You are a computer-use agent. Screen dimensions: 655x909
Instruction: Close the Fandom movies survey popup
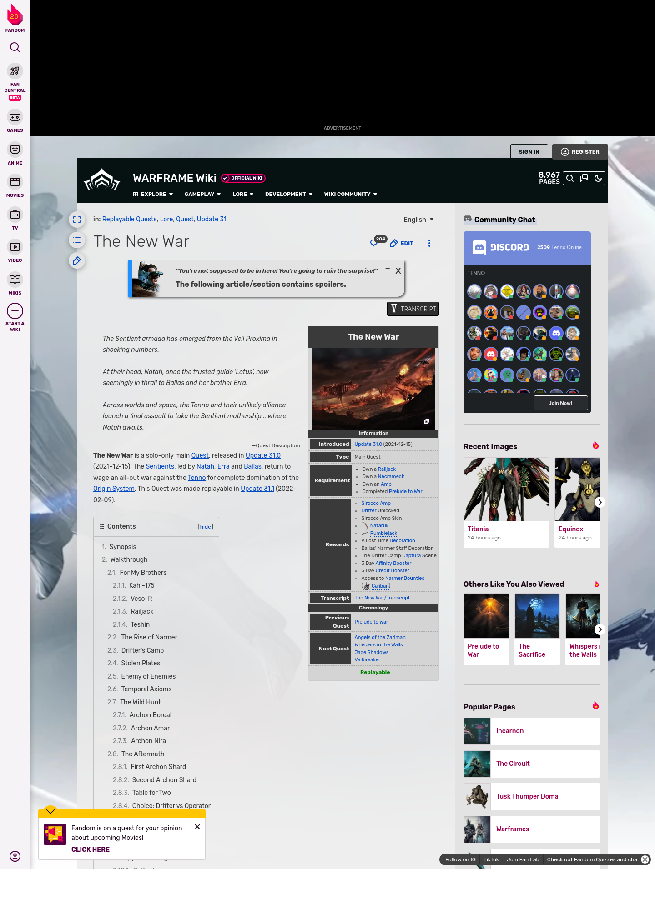pos(197,827)
